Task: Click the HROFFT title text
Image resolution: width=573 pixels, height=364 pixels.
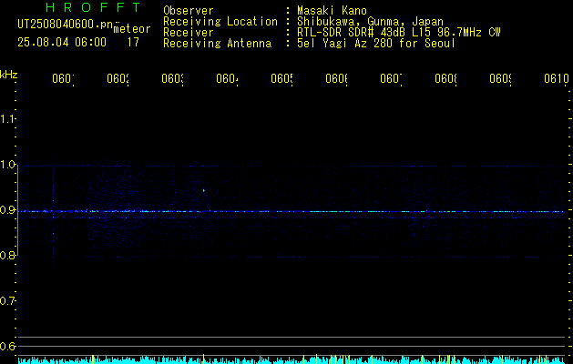Action: pyautogui.click(x=93, y=7)
